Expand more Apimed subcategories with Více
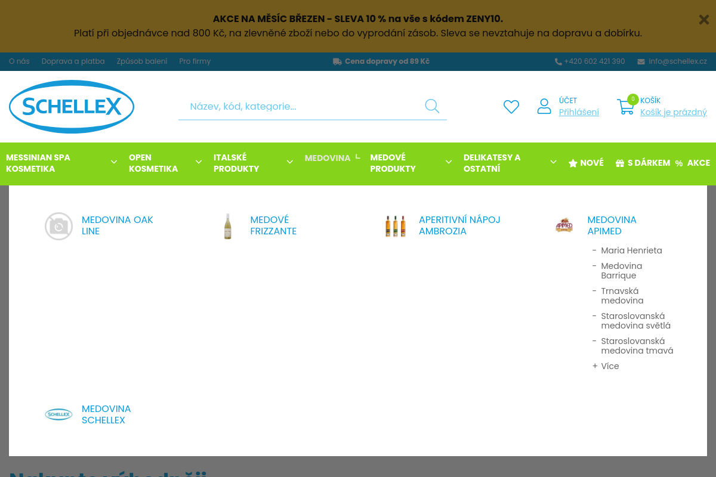The width and height of the screenshot is (716, 477). pos(609,366)
